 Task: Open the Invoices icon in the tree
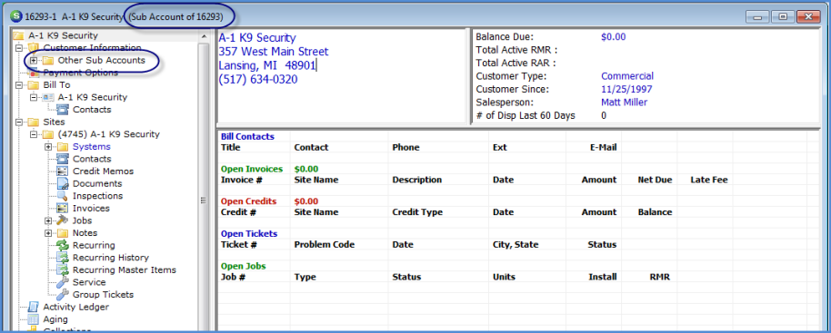tap(63, 209)
